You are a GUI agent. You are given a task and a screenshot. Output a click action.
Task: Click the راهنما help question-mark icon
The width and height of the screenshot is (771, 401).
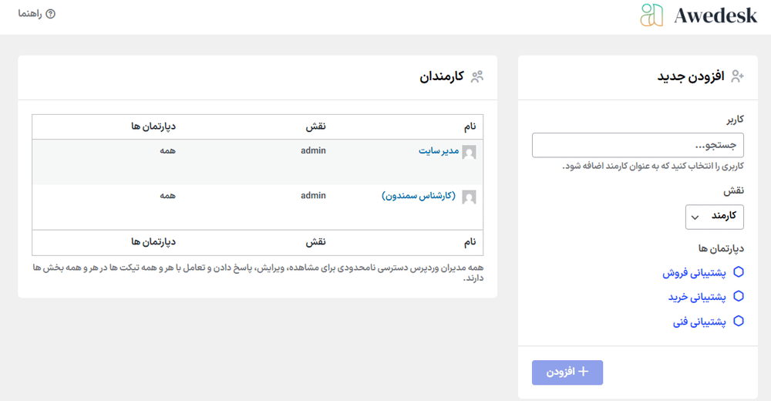[x=51, y=14]
